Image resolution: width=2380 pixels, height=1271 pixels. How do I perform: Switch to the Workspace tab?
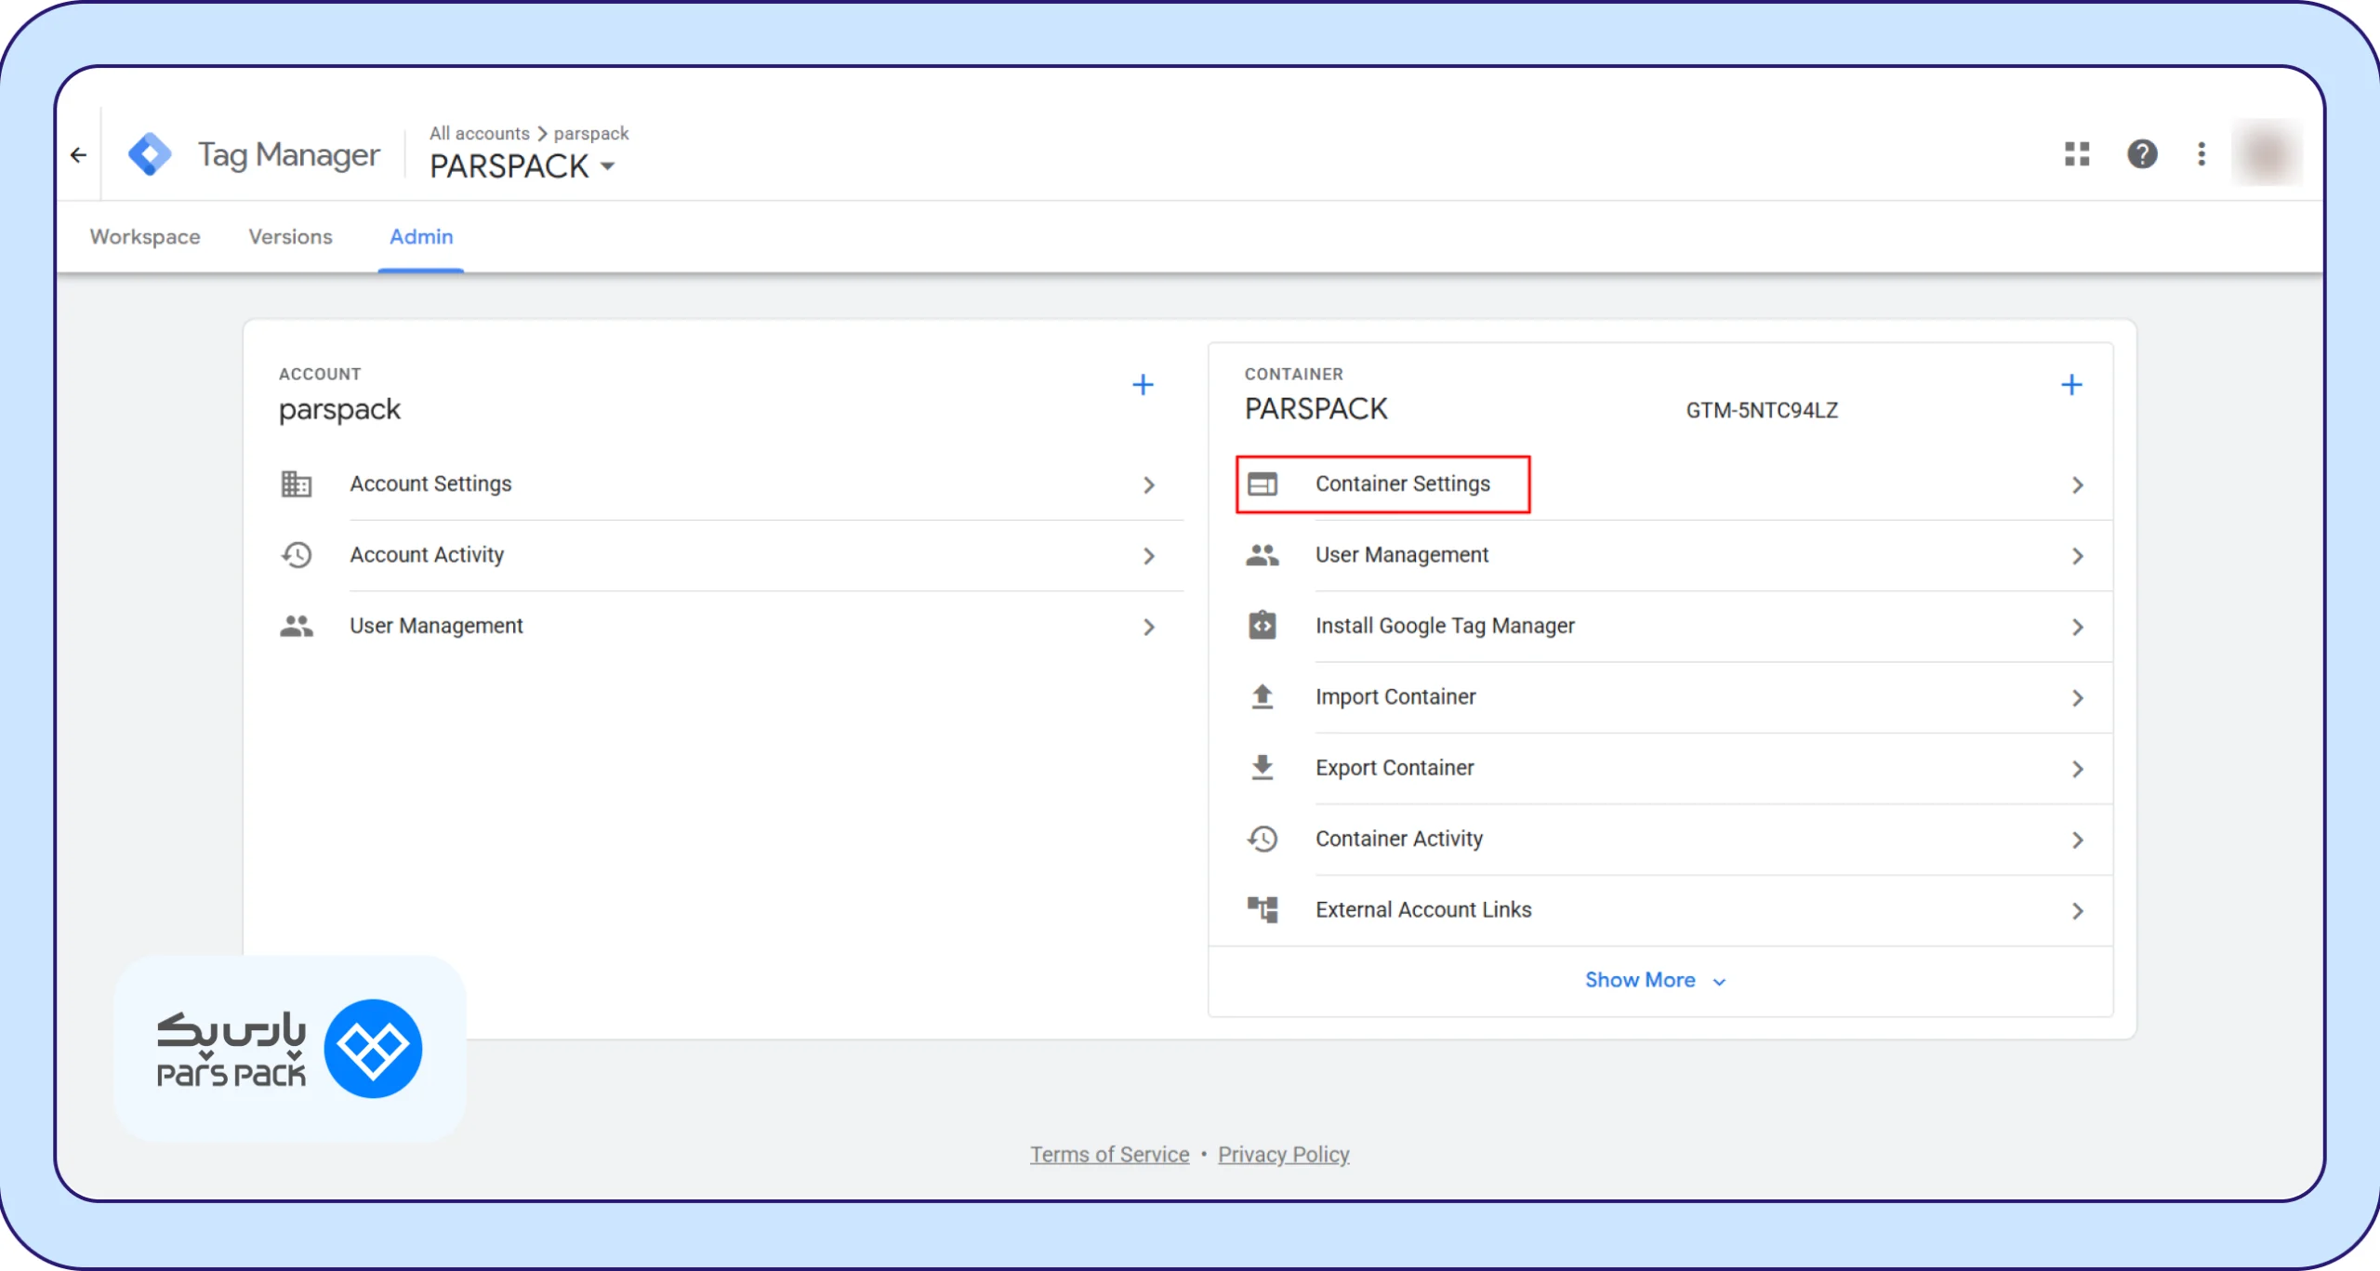145,237
